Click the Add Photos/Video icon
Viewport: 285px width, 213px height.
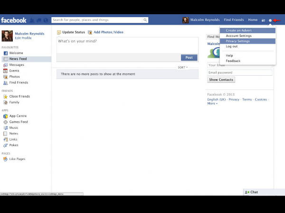point(90,32)
